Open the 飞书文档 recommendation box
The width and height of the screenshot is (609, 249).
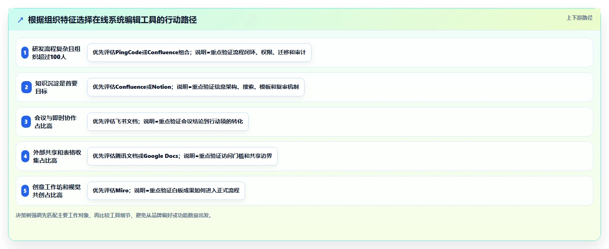(x=168, y=122)
